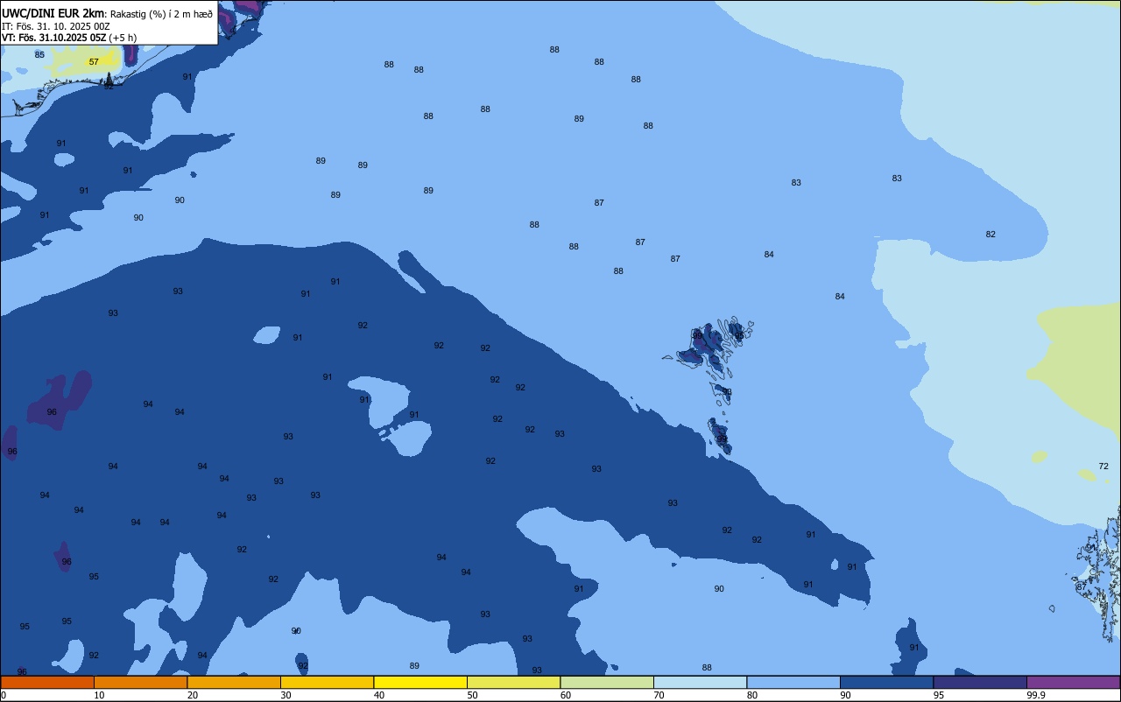Image resolution: width=1121 pixels, height=702 pixels.
Task: Click the humidity value '82' on the map
Action: [x=991, y=235]
